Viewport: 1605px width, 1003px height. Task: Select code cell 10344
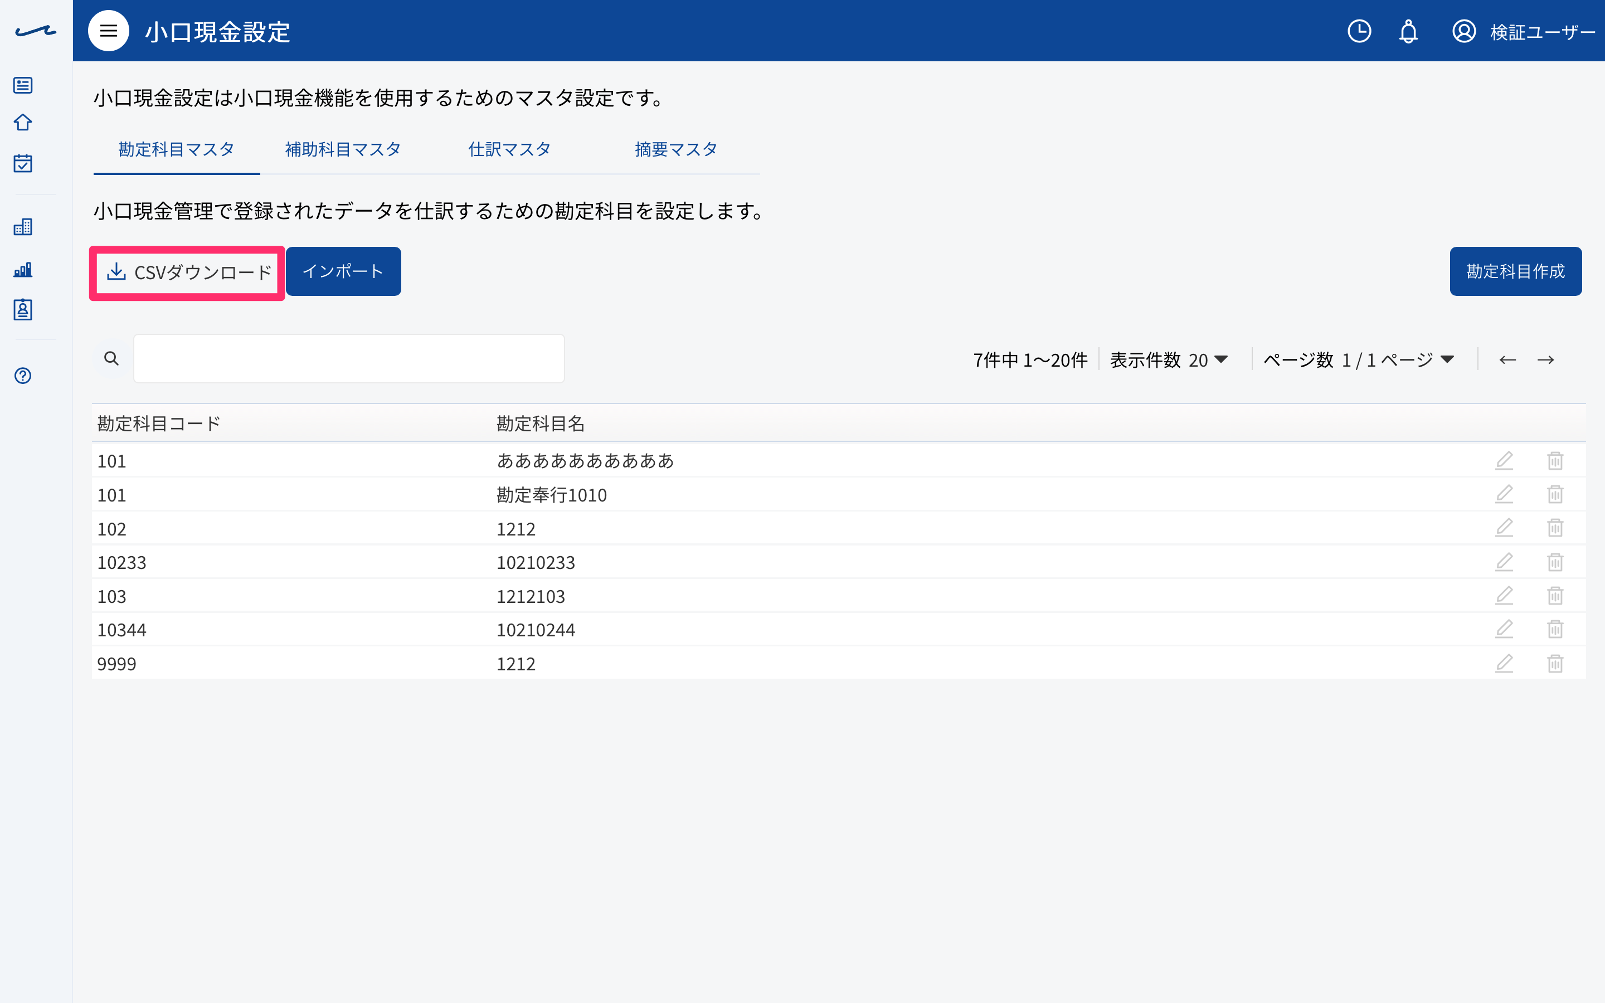pyautogui.click(x=121, y=630)
